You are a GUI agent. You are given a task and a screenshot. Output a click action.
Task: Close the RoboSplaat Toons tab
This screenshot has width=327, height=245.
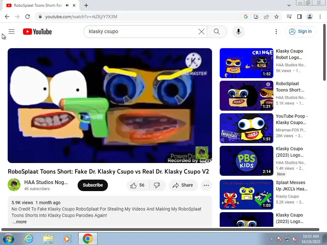click(x=74, y=5)
